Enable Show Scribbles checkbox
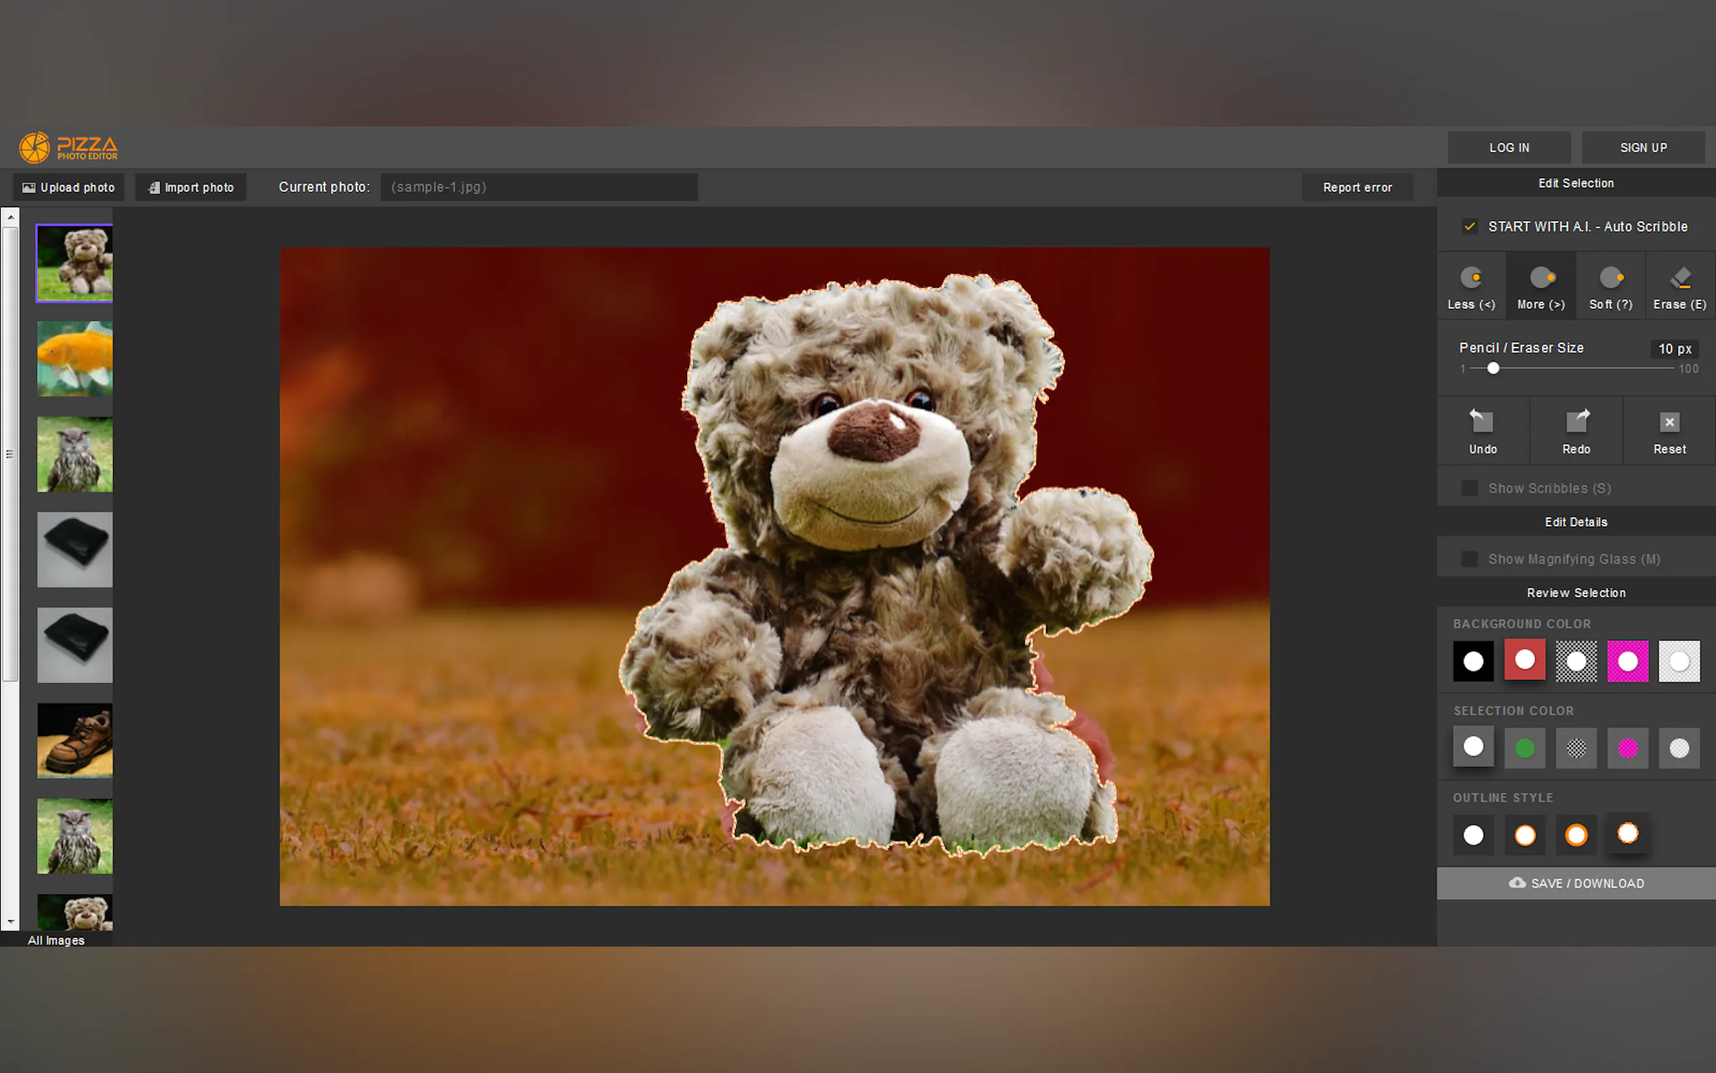 point(1469,489)
